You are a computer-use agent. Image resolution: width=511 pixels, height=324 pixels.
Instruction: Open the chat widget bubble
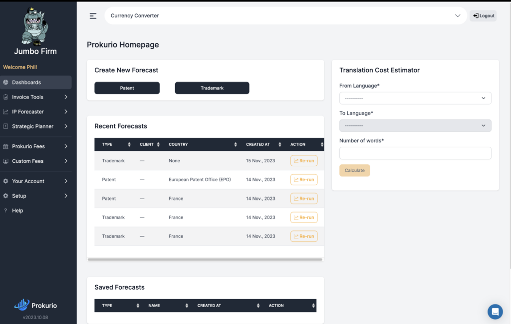click(x=495, y=312)
